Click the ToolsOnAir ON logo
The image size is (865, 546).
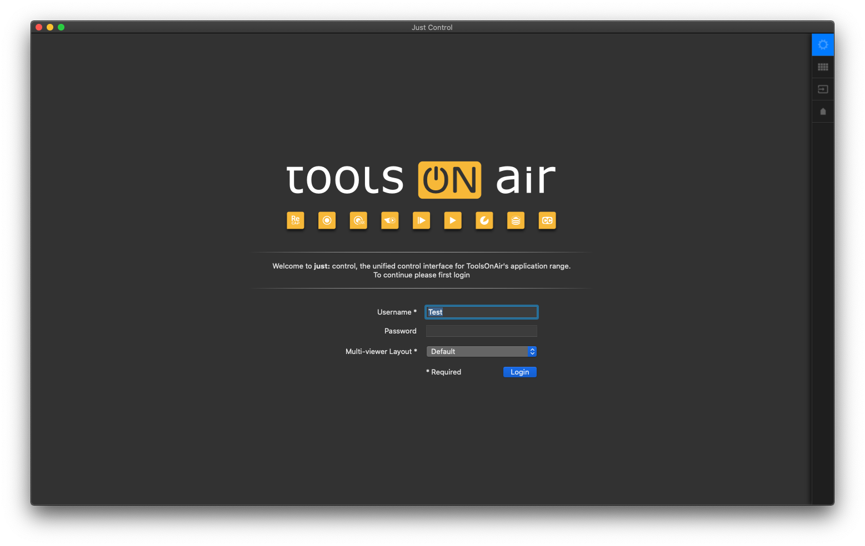click(449, 180)
